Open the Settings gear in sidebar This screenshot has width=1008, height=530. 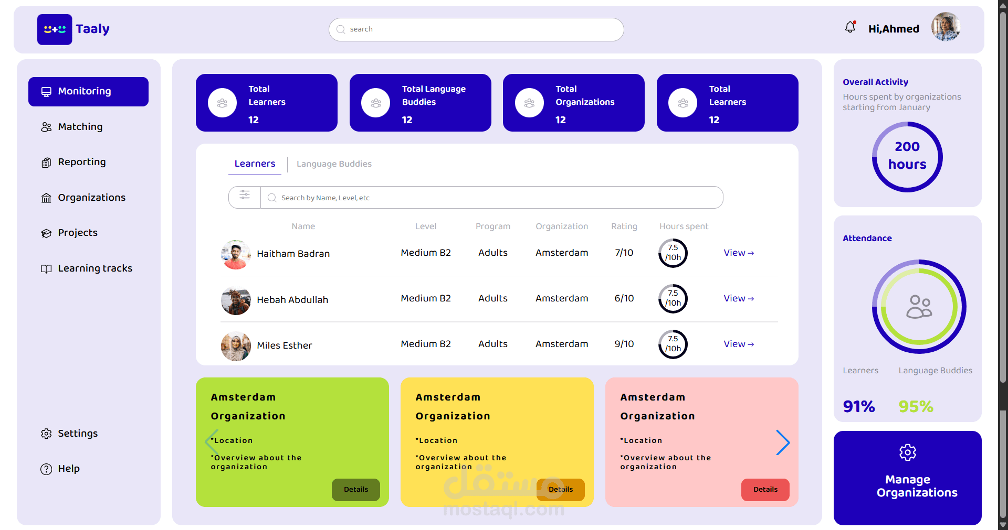coord(46,434)
